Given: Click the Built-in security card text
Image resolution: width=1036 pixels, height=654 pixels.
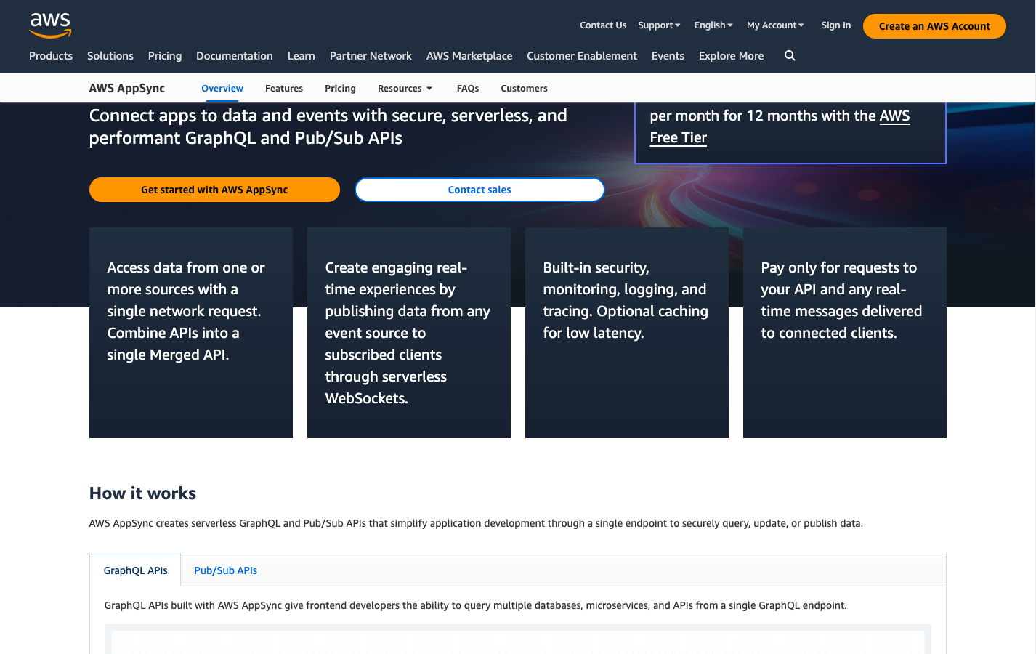Looking at the screenshot, I should tap(626, 300).
